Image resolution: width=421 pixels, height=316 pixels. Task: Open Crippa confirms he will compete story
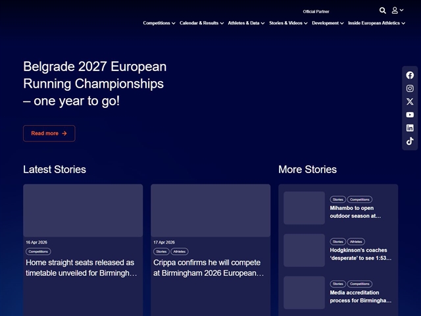(x=209, y=268)
